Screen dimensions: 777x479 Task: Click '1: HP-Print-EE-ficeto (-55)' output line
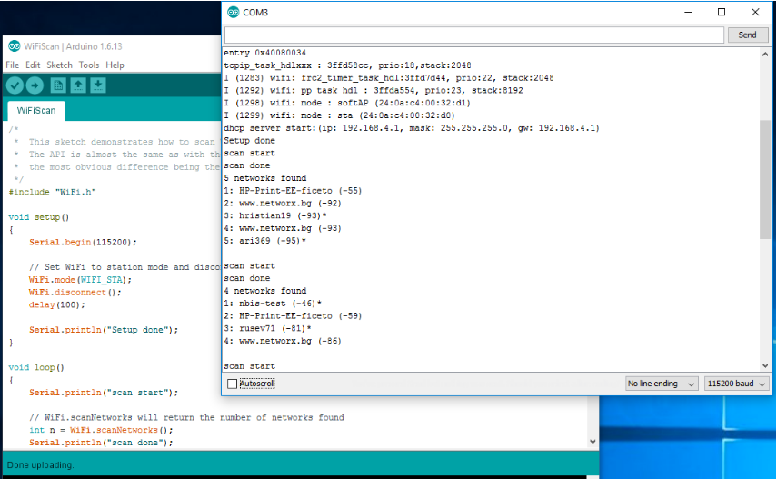pos(293,190)
